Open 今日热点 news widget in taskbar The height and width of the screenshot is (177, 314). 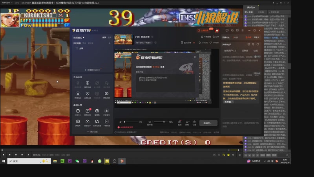point(254,161)
